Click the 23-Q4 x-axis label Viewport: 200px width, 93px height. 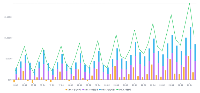click(x=171, y=85)
